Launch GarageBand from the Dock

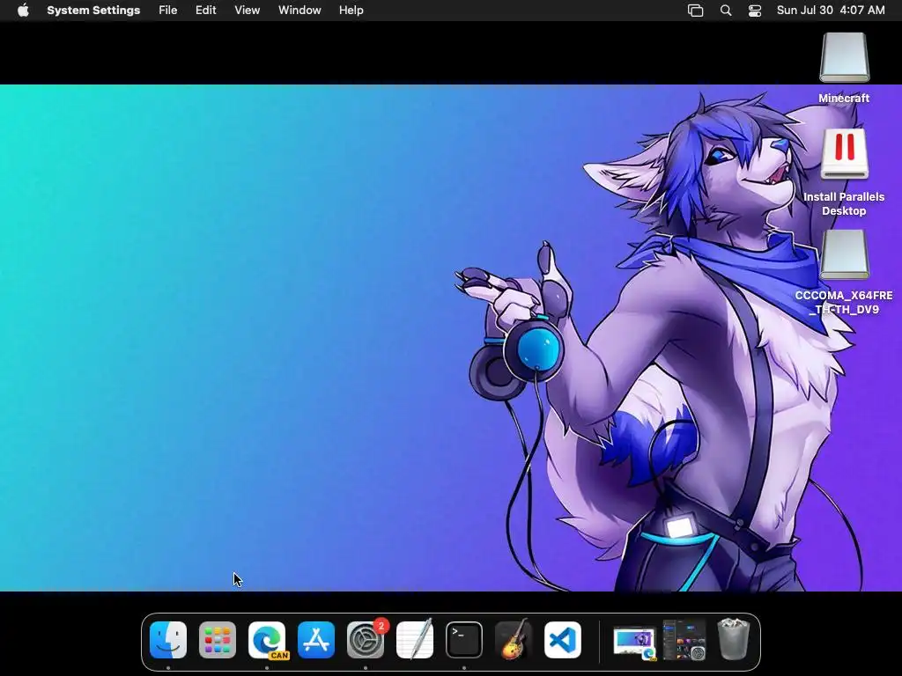(x=514, y=640)
